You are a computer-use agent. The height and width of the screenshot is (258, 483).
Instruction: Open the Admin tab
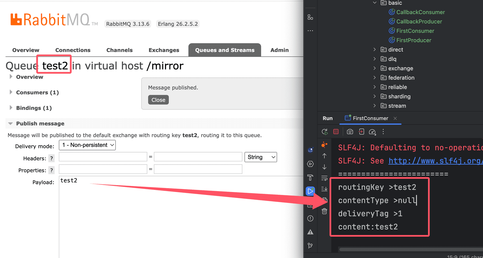tap(280, 50)
